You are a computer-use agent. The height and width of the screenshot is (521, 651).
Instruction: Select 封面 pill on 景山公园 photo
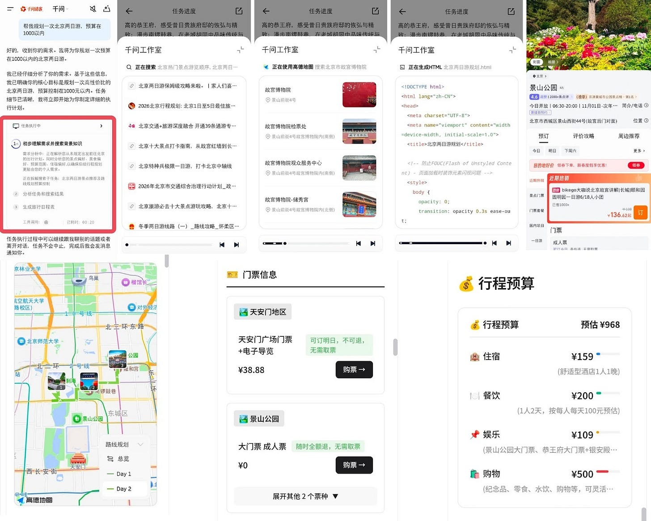pyautogui.click(x=537, y=62)
